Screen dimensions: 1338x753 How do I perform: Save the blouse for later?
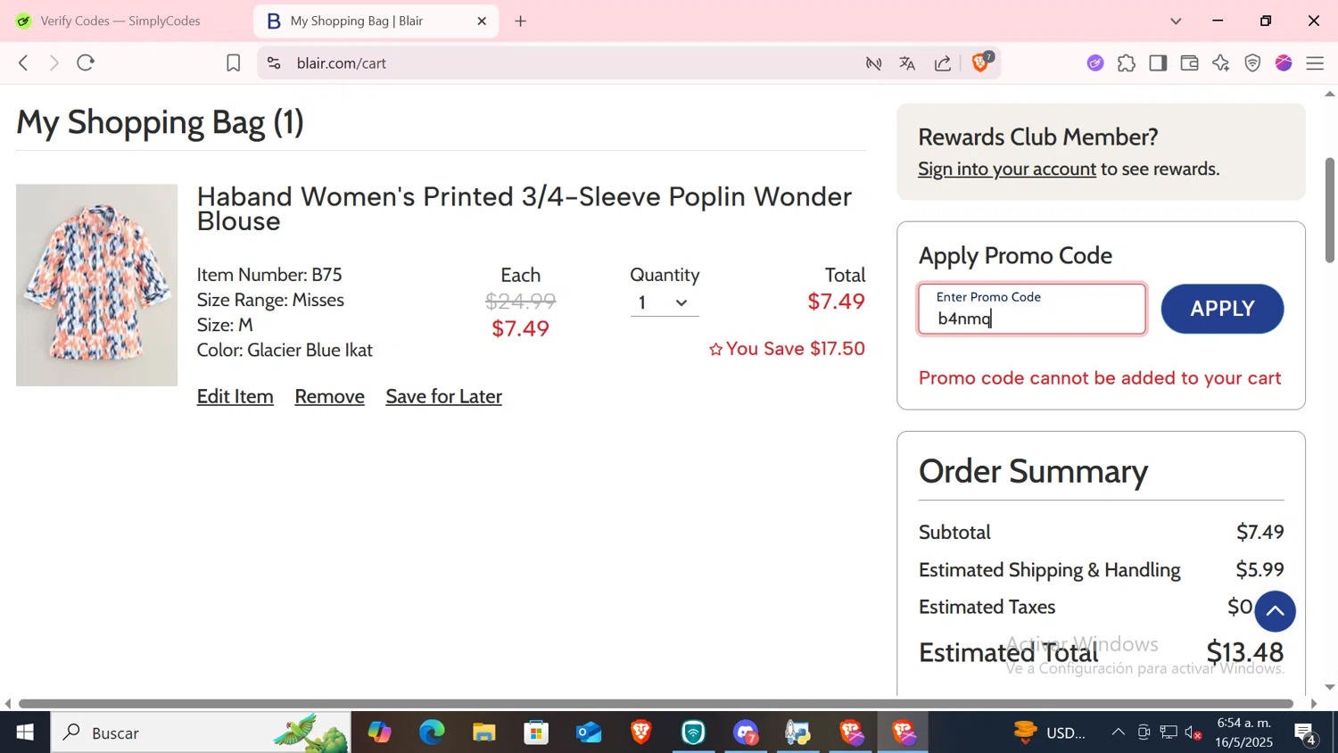[x=443, y=396]
